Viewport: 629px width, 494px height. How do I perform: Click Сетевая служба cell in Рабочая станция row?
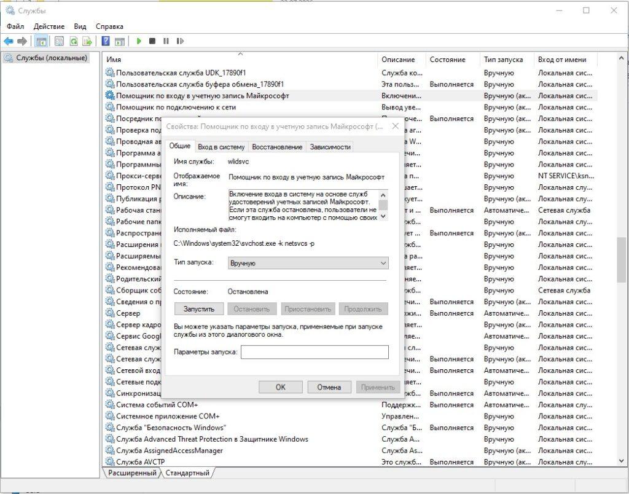click(564, 210)
